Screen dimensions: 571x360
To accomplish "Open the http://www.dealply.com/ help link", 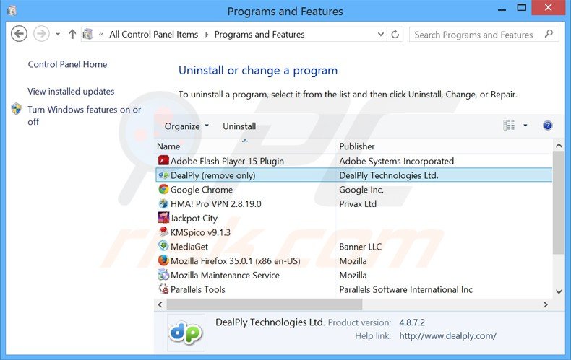I will point(447,336).
